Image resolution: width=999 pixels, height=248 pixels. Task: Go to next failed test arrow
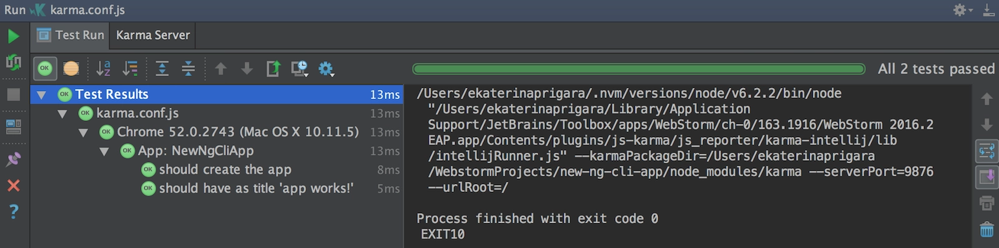247,69
